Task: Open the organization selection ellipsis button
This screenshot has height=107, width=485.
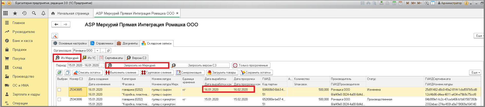Action: (x=103, y=51)
